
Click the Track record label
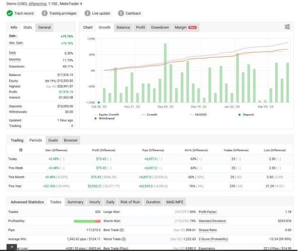point(24,13)
